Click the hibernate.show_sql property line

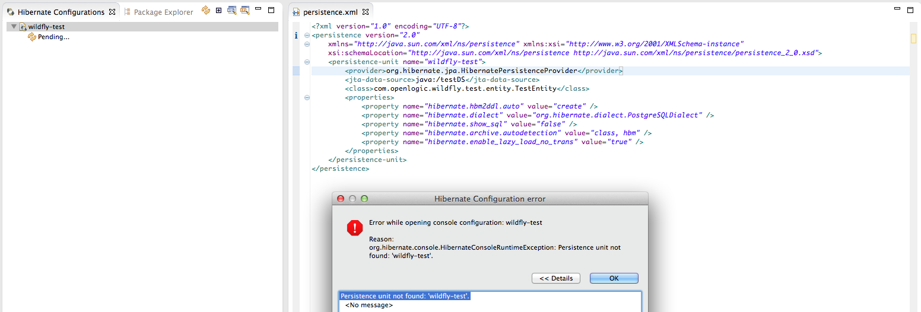(x=469, y=125)
